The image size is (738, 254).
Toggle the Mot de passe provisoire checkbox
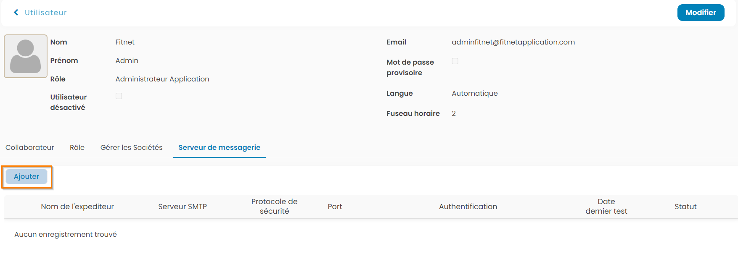point(455,61)
